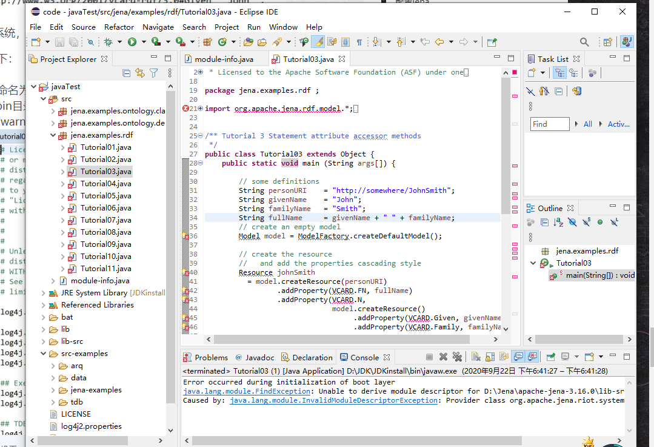Click the All link in Task List
Viewport: 654px width, 447px height.
tap(587, 124)
